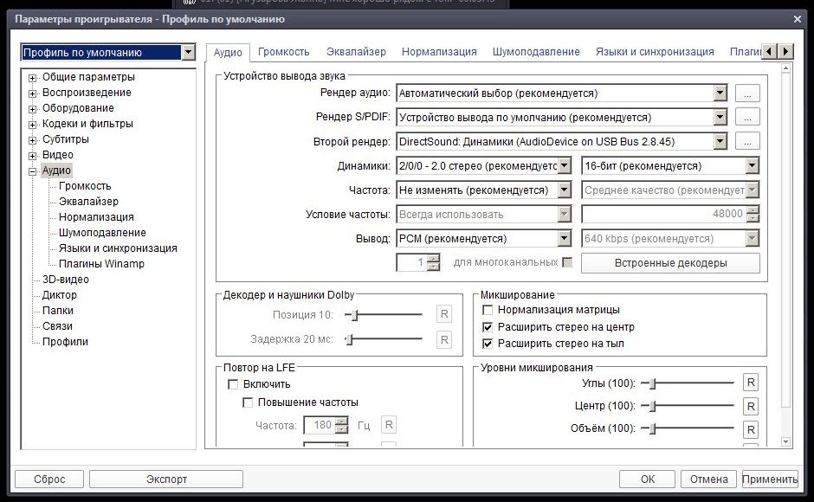Click the scroll-down arrow of the settings pane
This screenshot has height=502, width=814.
tap(785, 441)
